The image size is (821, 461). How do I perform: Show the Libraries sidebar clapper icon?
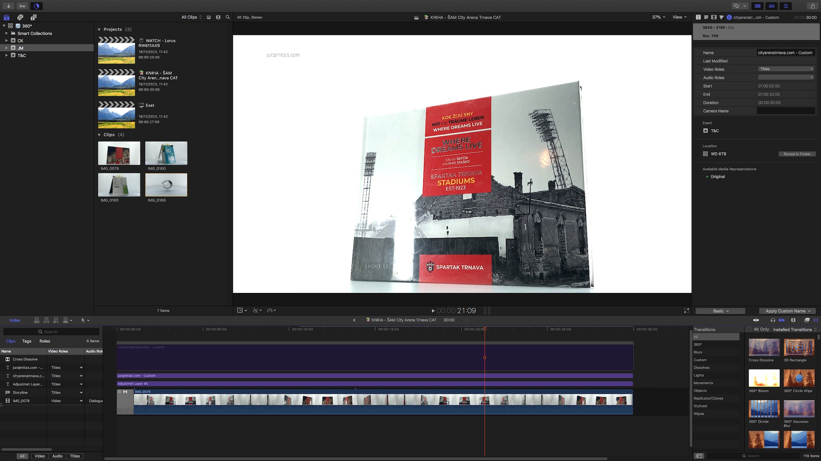pos(7,17)
